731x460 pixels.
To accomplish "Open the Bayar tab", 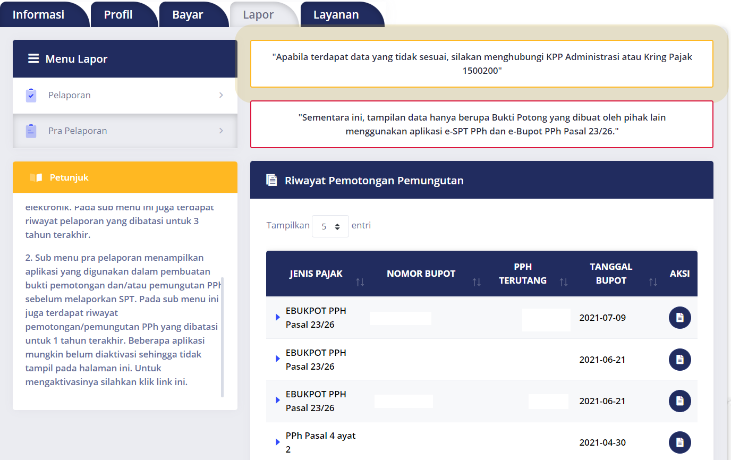I will click(x=188, y=14).
